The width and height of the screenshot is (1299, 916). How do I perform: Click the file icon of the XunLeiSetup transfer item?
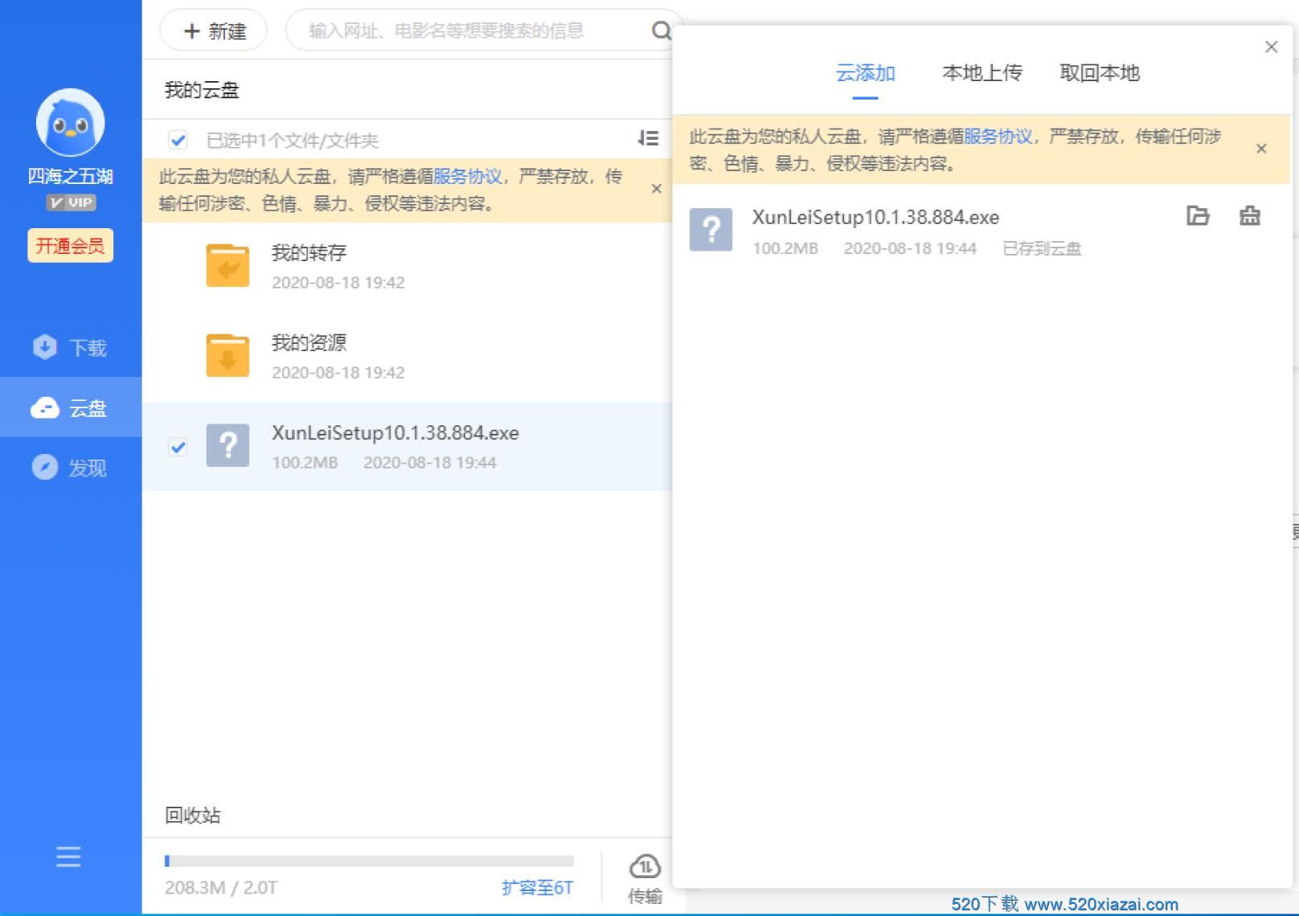(x=711, y=230)
